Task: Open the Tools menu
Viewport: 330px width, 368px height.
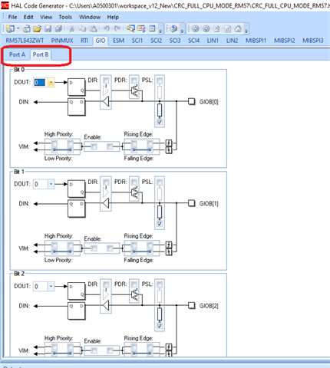Action: tap(65, 17)
